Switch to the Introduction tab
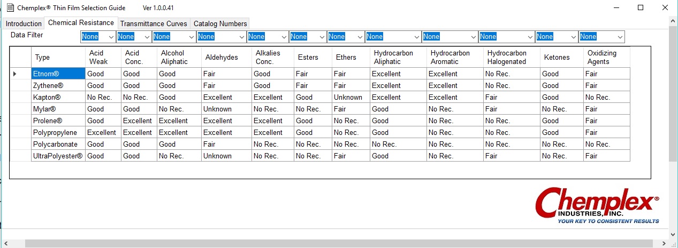 coord(24,23)
